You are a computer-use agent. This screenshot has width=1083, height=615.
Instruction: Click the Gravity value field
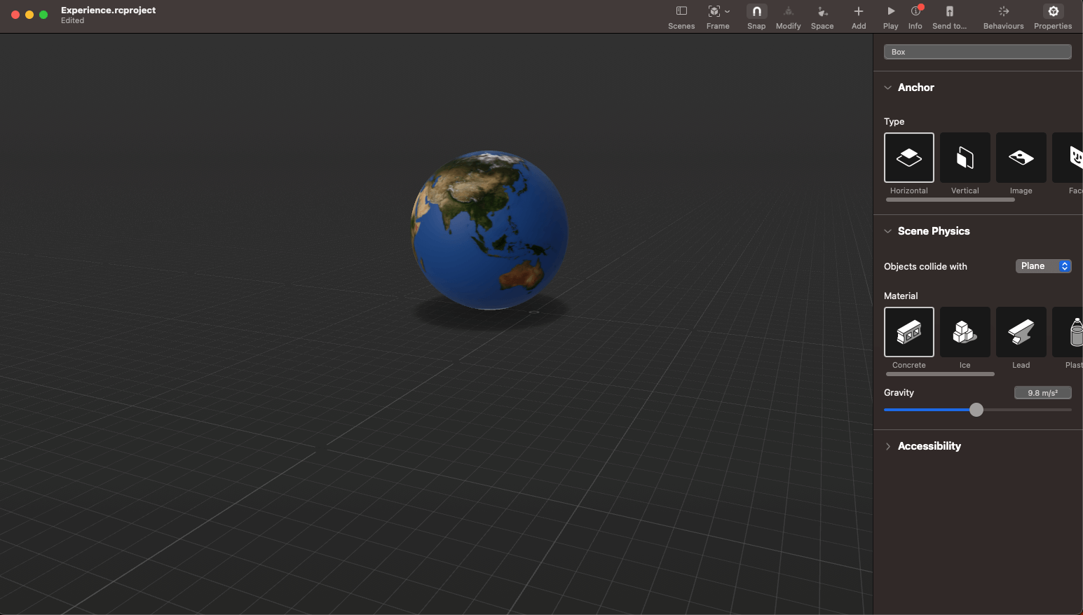(1043, 393)
